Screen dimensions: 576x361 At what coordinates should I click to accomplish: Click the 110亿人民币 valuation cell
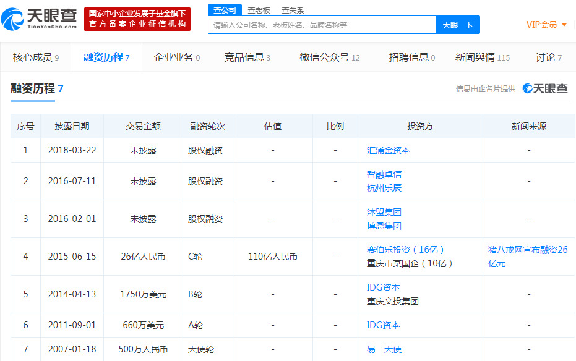pyautogui.click(x=273, y=257)
